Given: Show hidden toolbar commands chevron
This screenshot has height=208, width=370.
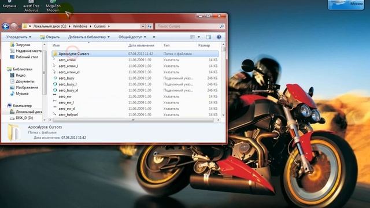Looking at the screenshot, I should [x=154, y=37].
